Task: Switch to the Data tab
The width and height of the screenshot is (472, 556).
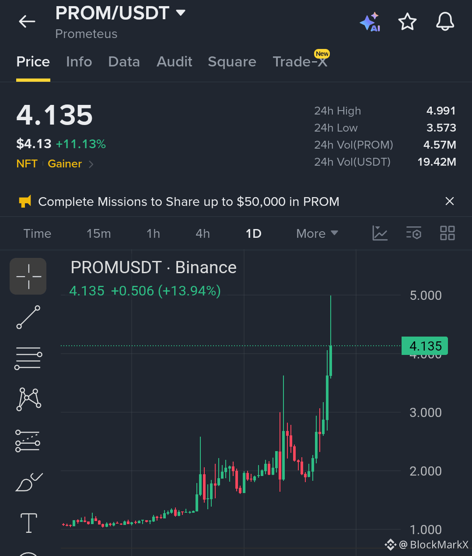Action: click(x=124, y=62)
